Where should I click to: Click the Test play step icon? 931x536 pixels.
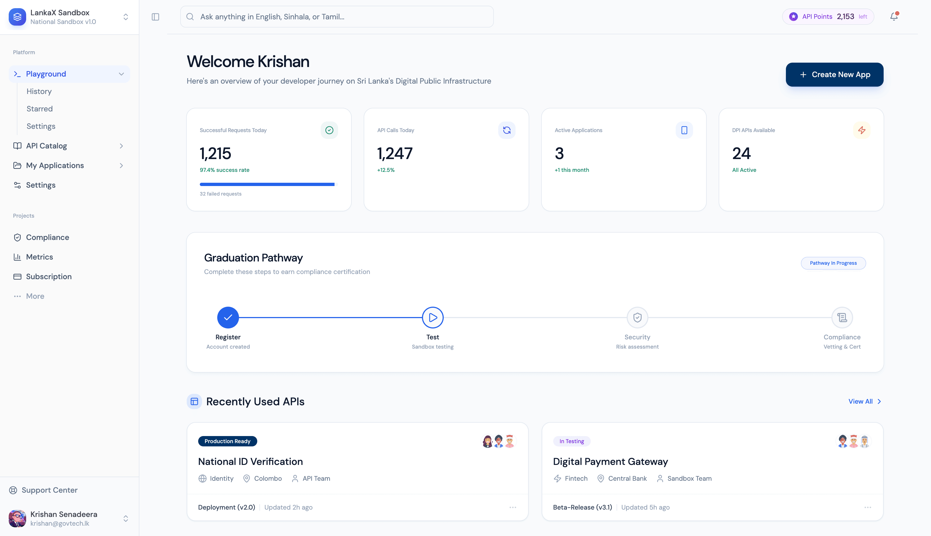[x=433, y=317]
